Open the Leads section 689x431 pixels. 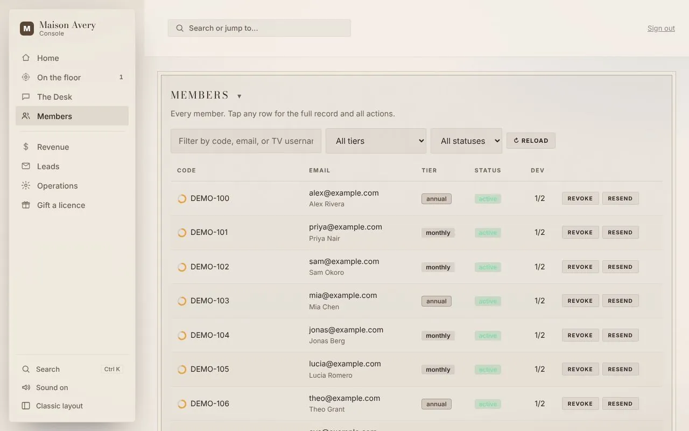[x=72, y=166]
